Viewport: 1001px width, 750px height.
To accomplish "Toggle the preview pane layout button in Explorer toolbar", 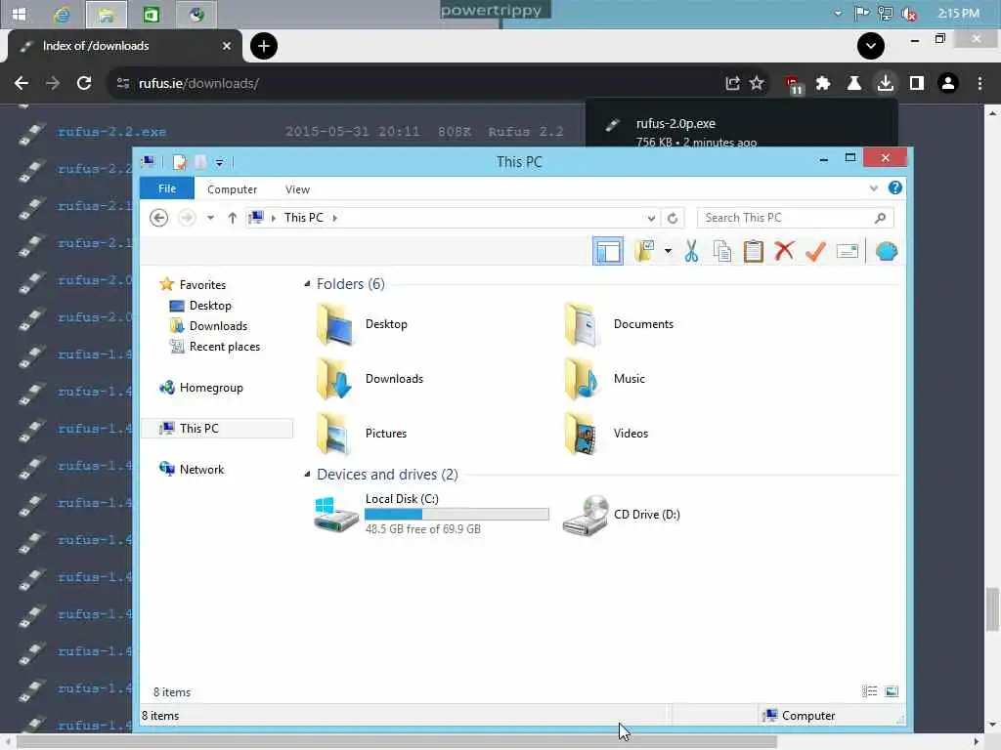I will [608, 251].
